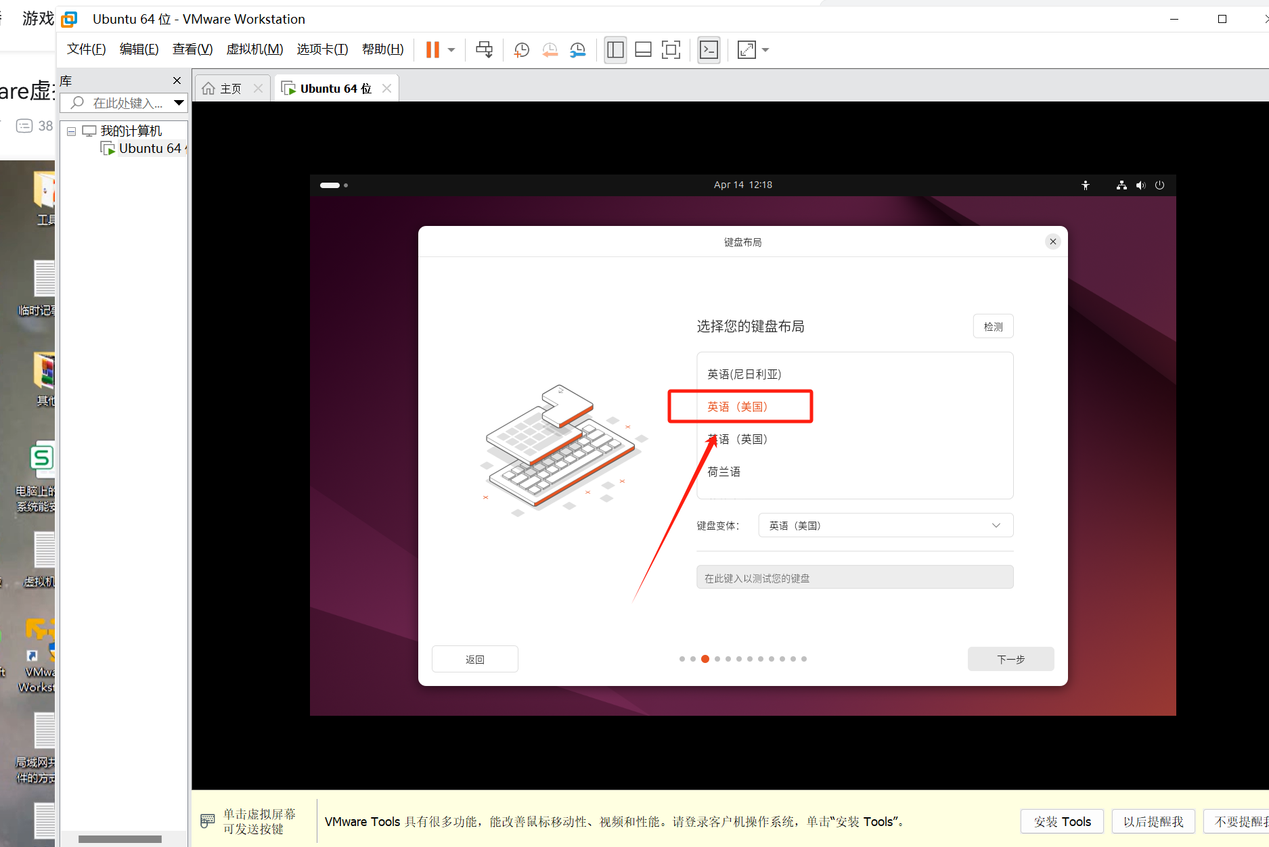Switch to the 主页 tab
Viewport: 1269px width, 847px height.
point(231,89)
